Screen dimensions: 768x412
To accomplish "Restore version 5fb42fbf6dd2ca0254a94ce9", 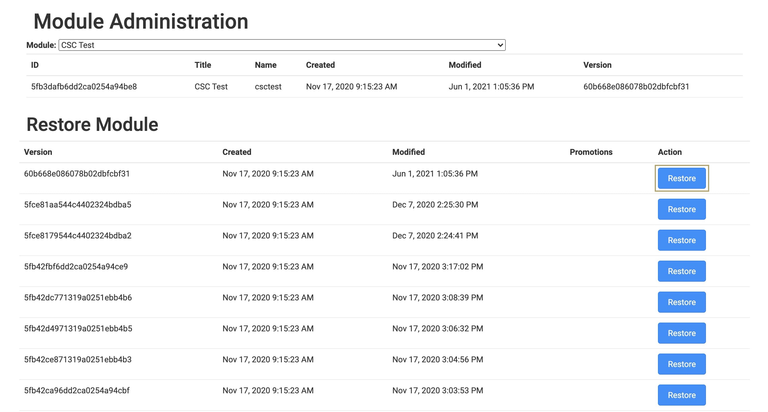I will 682,271.
